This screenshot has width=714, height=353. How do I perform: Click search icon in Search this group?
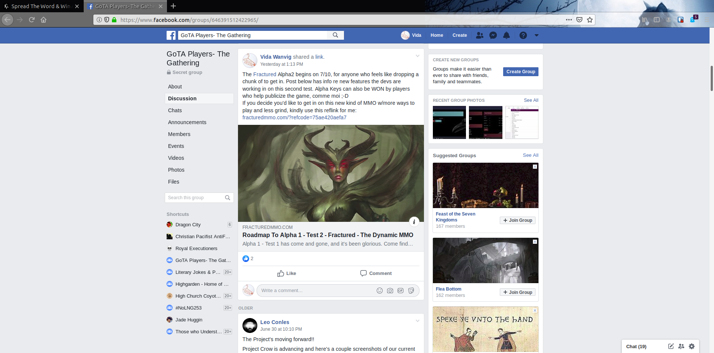click(228, 198)
